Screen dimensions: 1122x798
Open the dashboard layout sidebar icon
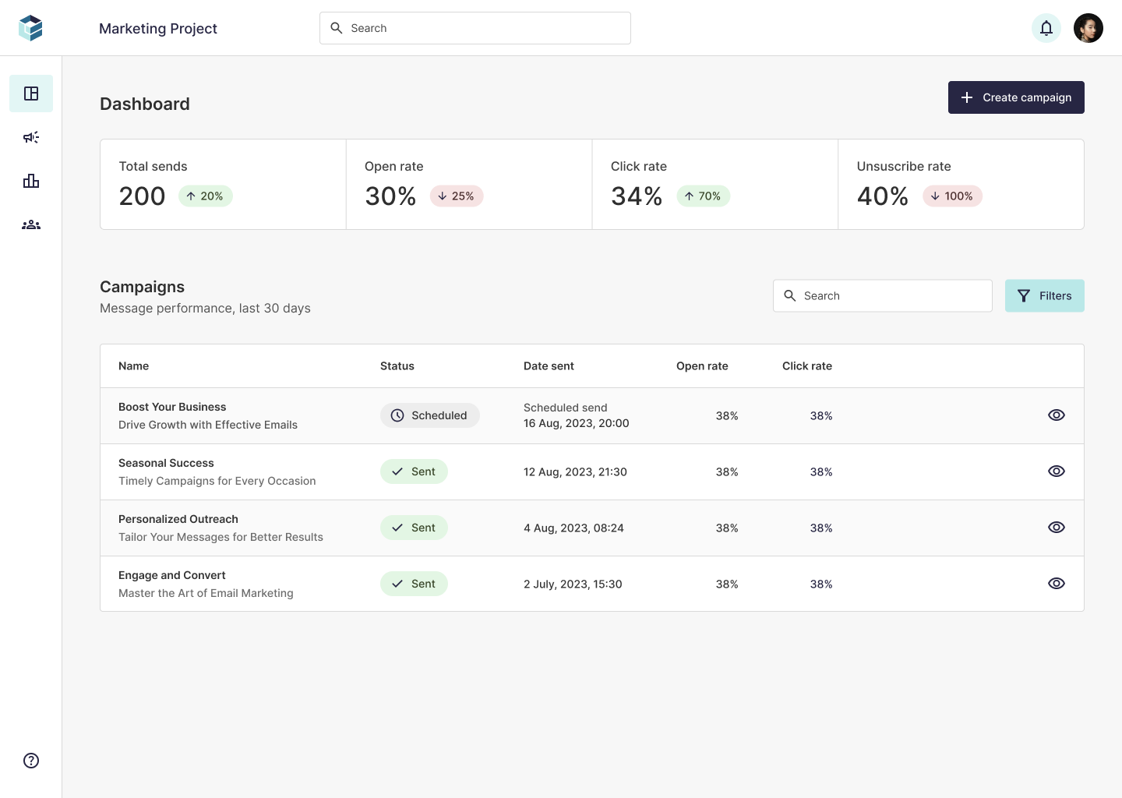31,94
